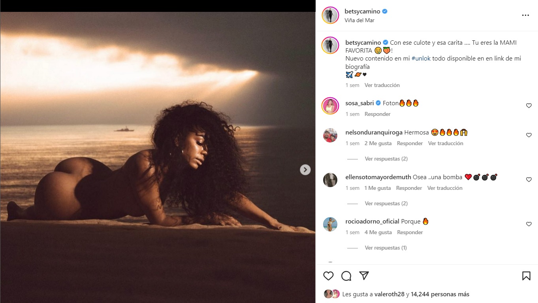Open betsycamino profile avatar in header
Screen dimensions: 538x303
tap(330, 15)
